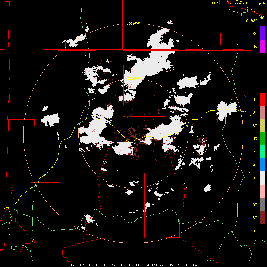Click the RA legend label
Viewport: 267px width, 267px height.
[255, 152]
